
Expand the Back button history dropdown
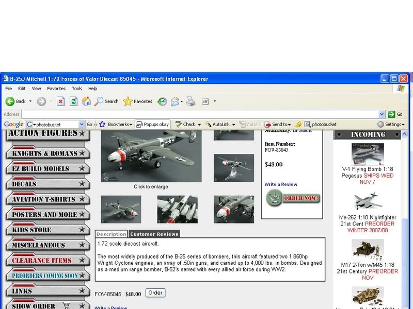(x=30, y=101)
